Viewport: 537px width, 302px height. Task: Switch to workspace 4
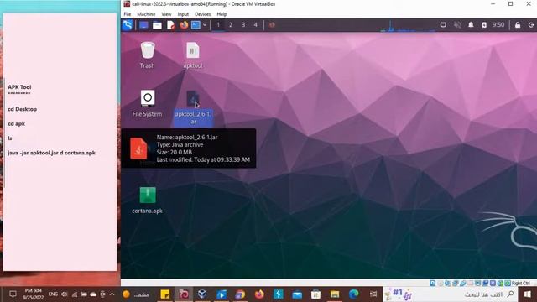[255, 25]
